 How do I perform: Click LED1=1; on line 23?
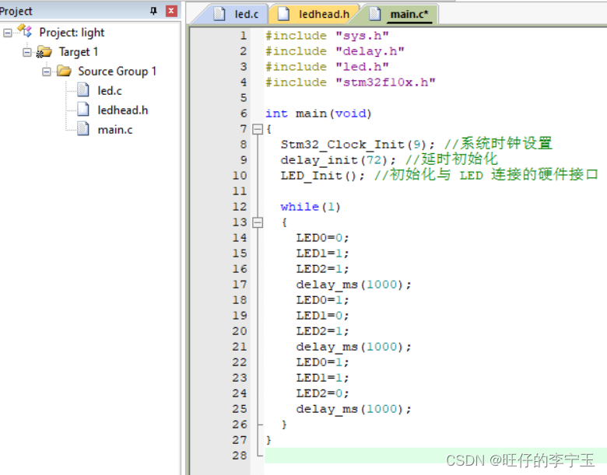coord(322,378)
